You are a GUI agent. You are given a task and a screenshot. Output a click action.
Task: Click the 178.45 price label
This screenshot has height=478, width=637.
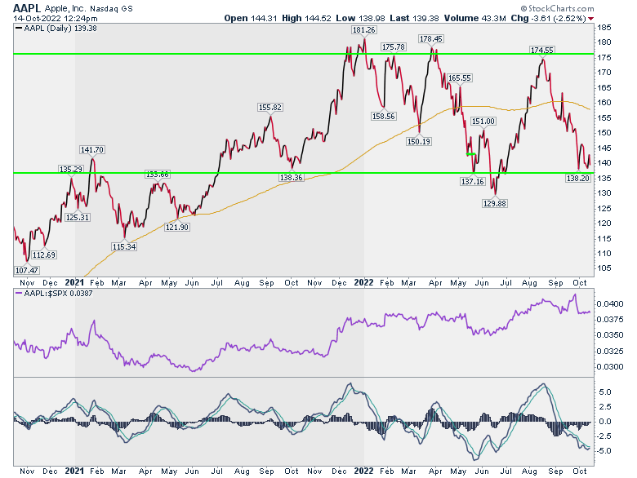pos(431,39)
